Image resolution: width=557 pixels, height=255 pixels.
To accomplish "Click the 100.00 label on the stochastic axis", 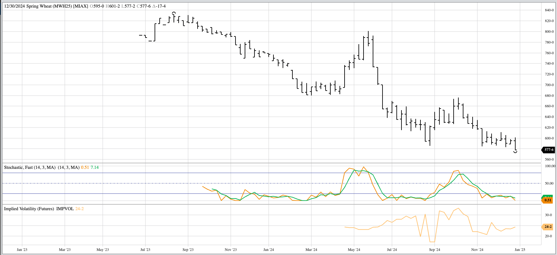I will pos(550,166).
